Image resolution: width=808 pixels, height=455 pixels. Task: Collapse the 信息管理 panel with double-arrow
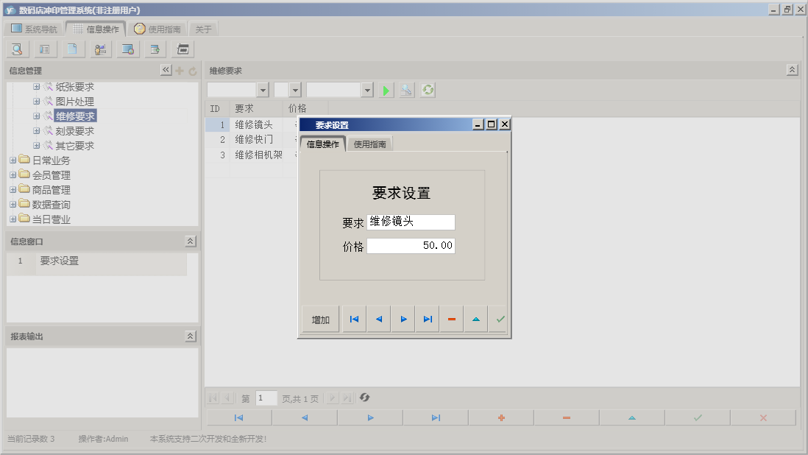click(166, 70)
